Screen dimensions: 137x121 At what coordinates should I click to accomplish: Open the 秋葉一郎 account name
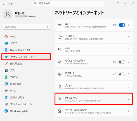click(x=20, y=13)
